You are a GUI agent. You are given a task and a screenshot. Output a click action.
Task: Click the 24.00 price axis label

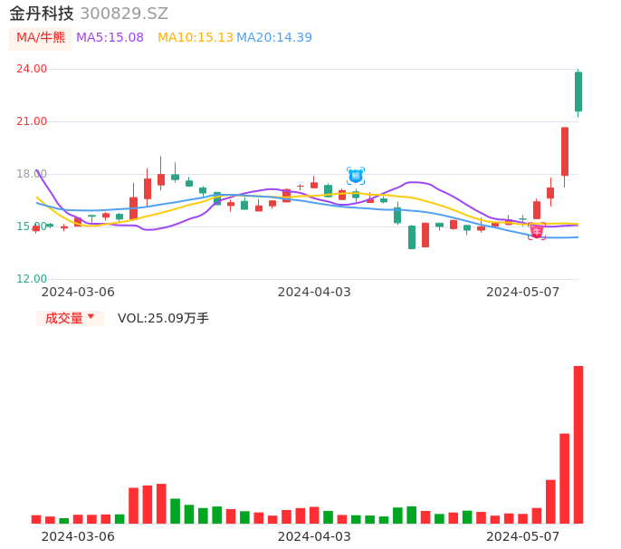pos(32,69)
